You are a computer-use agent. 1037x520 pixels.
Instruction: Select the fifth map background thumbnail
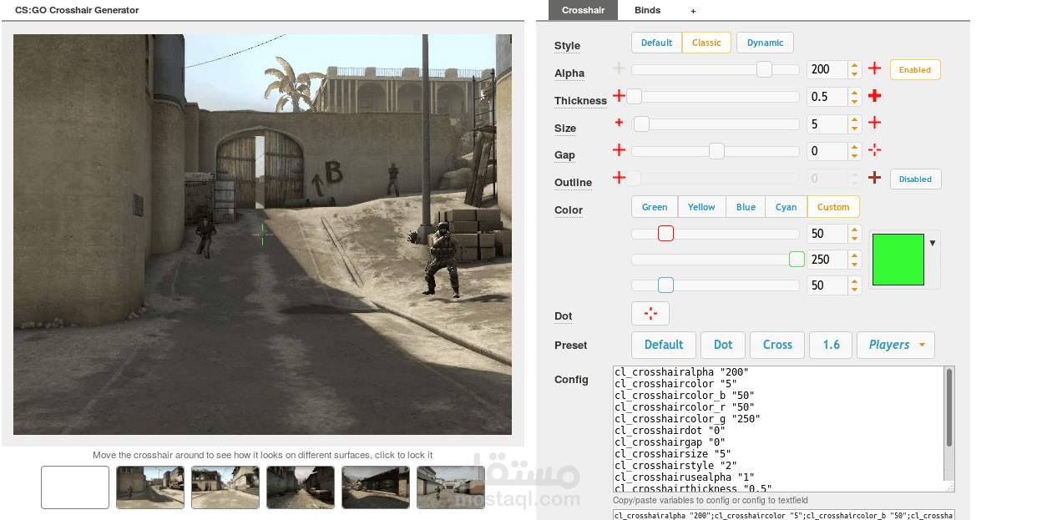tap(376, 487)
